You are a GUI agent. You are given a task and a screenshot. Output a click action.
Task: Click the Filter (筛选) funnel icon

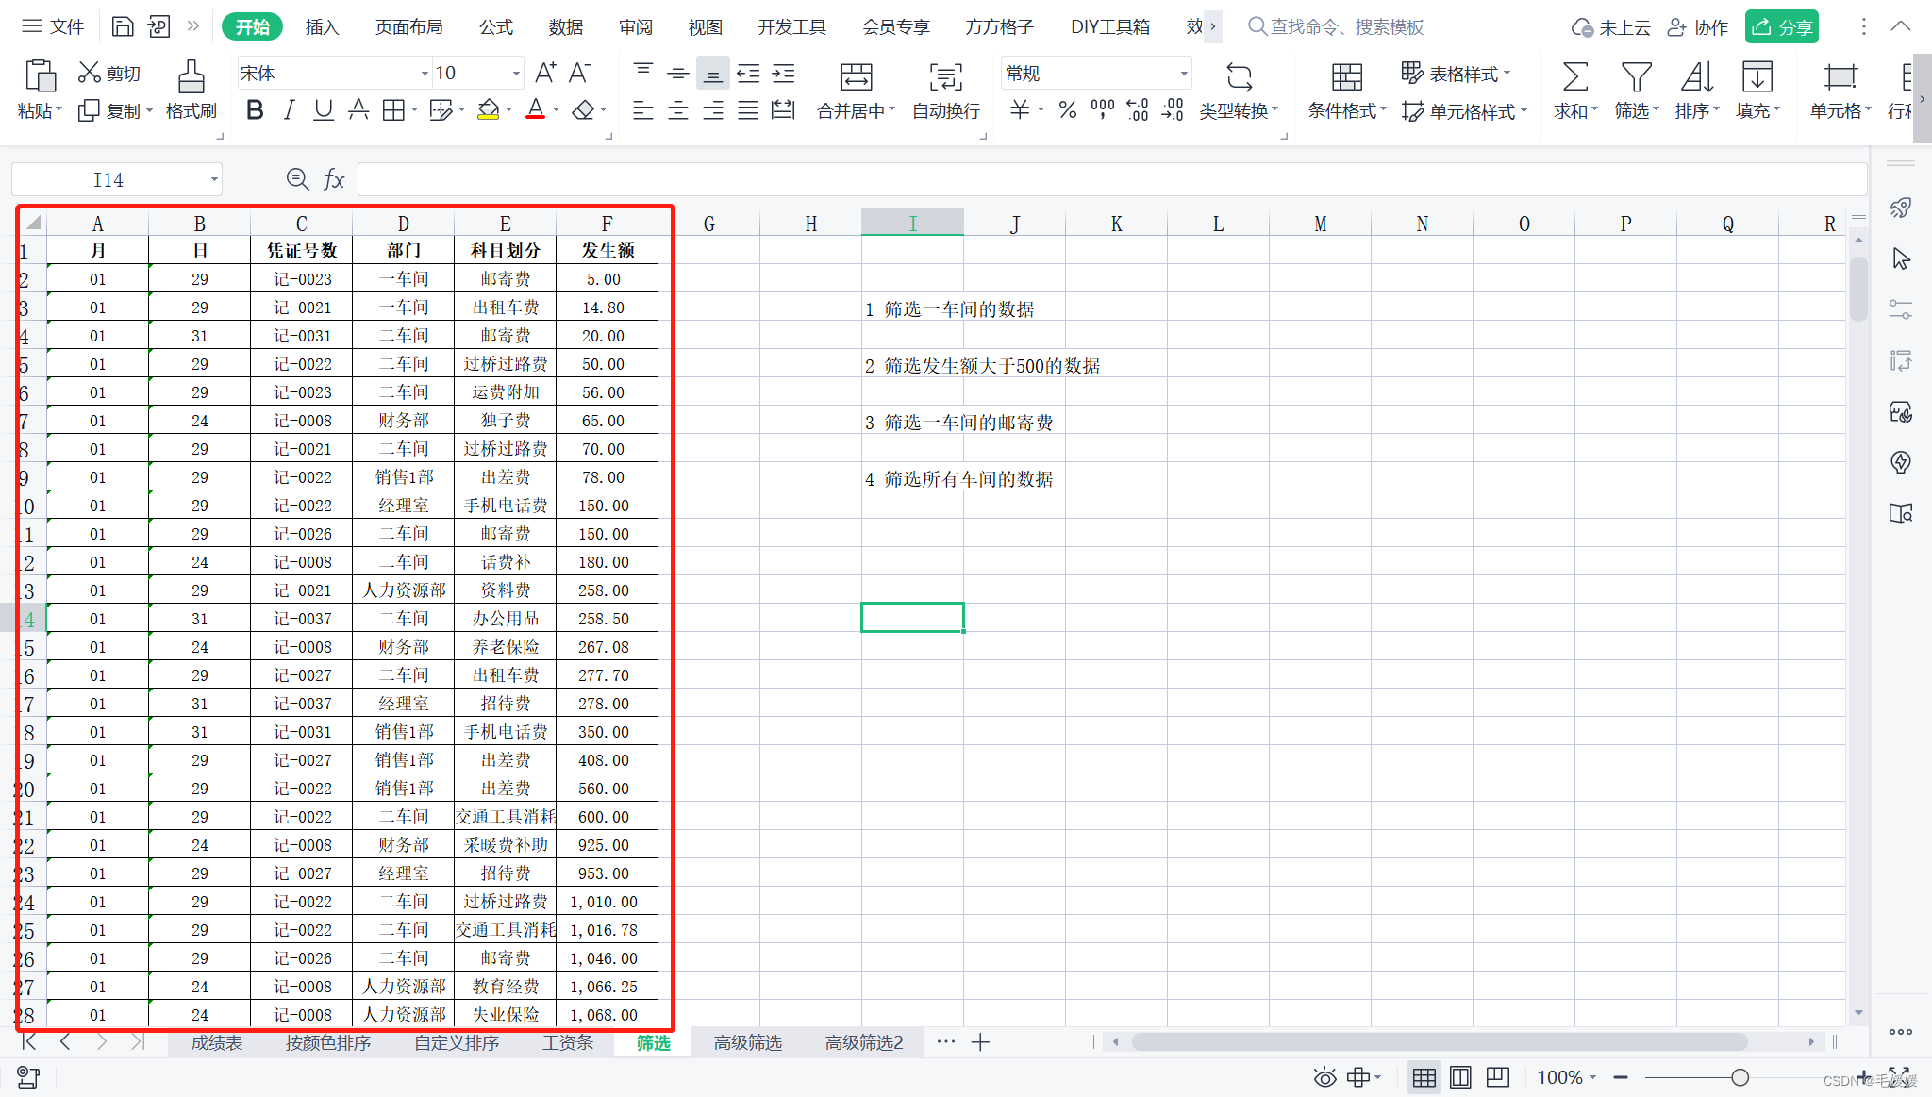click(1636, 77)
